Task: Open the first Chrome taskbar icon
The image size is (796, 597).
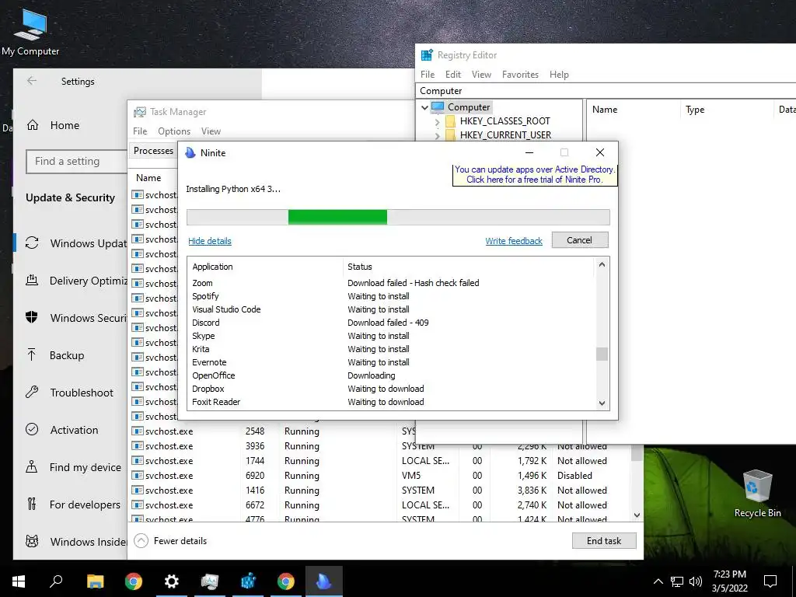Action: point(134,581)
